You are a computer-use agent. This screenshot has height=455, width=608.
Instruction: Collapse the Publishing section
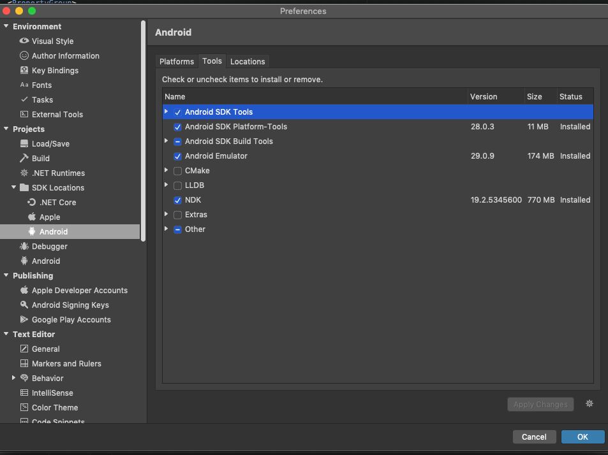[x=6, y=275]
